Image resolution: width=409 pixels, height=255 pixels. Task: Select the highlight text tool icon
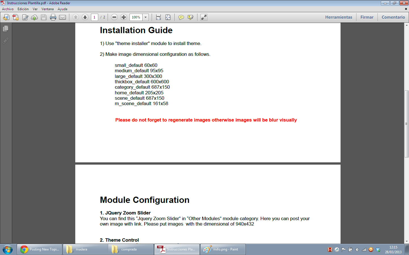click(190, 17)
